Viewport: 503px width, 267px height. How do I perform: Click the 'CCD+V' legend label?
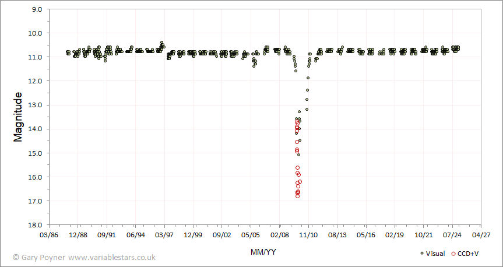click(x=468, y=254)
